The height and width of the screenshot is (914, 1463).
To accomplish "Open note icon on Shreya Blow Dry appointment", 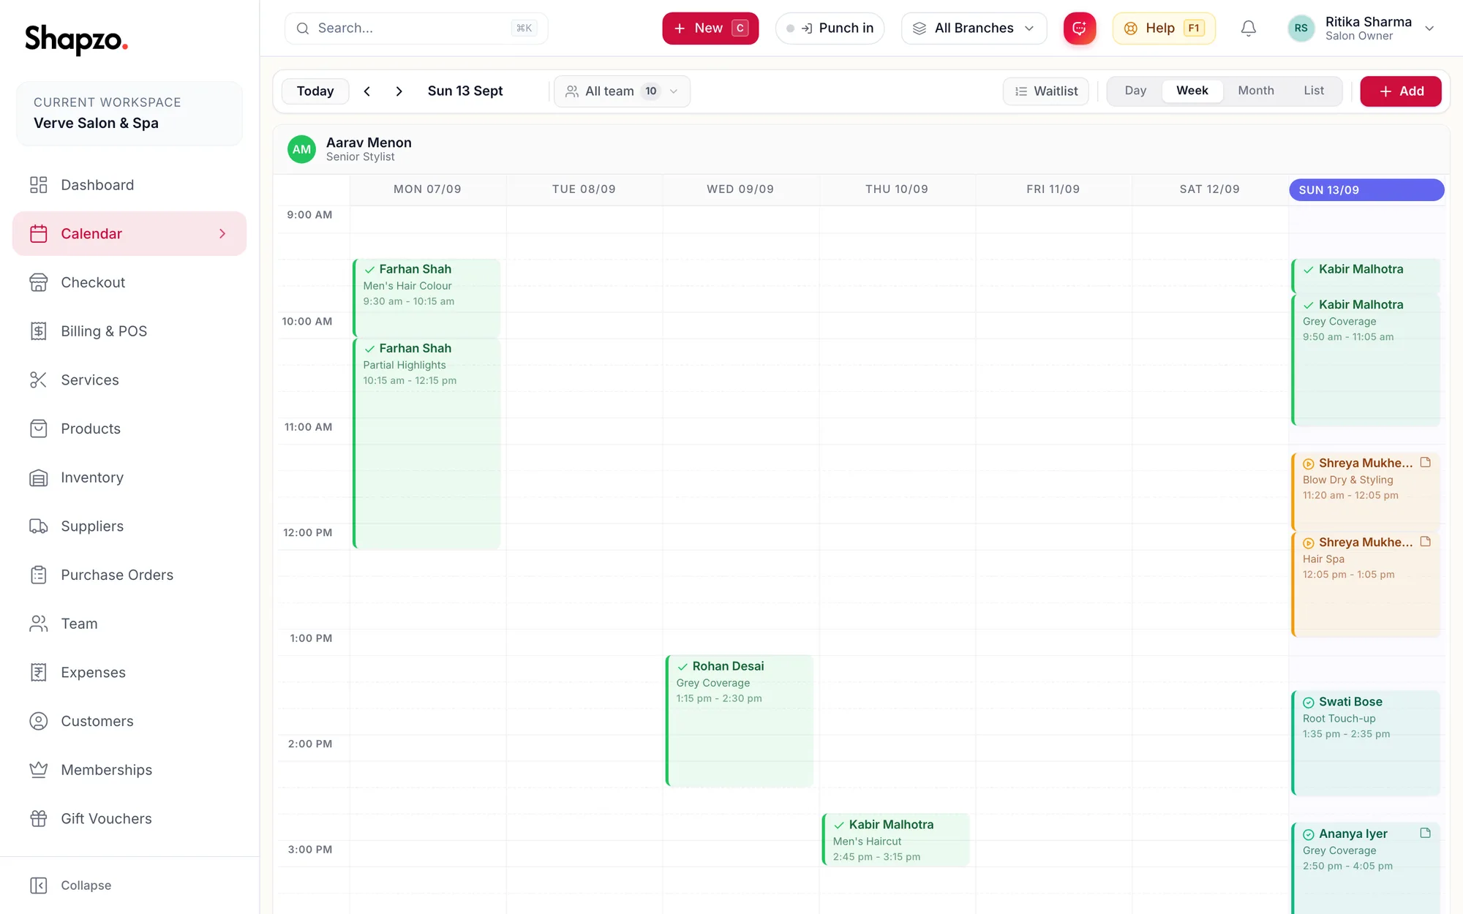I will pos(1425,462).
